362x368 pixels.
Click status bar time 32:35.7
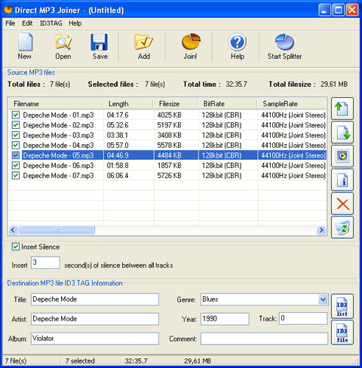136,361
